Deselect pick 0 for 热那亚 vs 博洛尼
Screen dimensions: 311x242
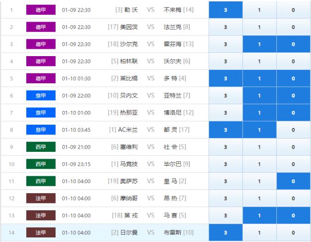[293, 113]
